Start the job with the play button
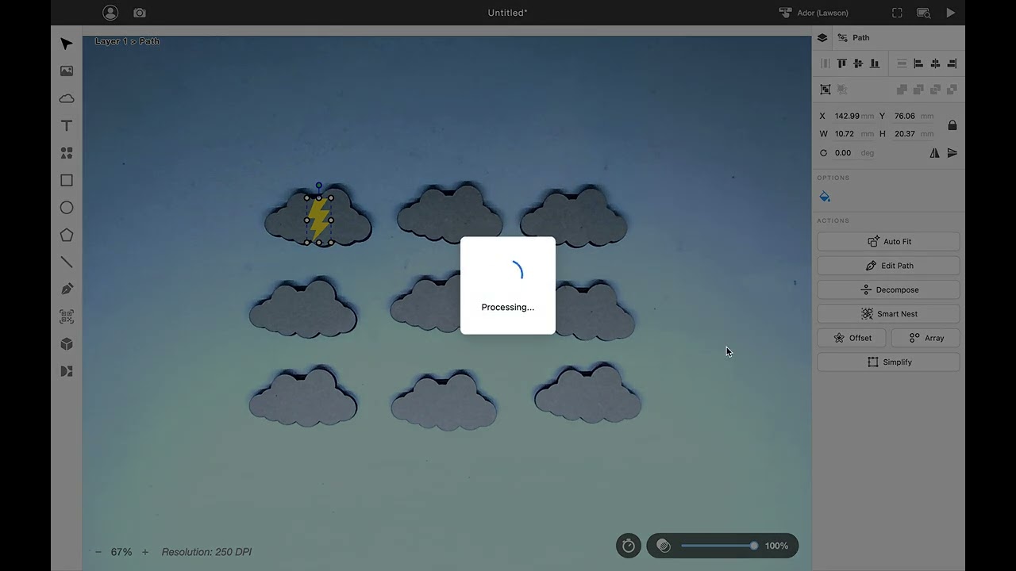Image resolution: width=1016 pixels, height=571 pixels. (951, 13)
